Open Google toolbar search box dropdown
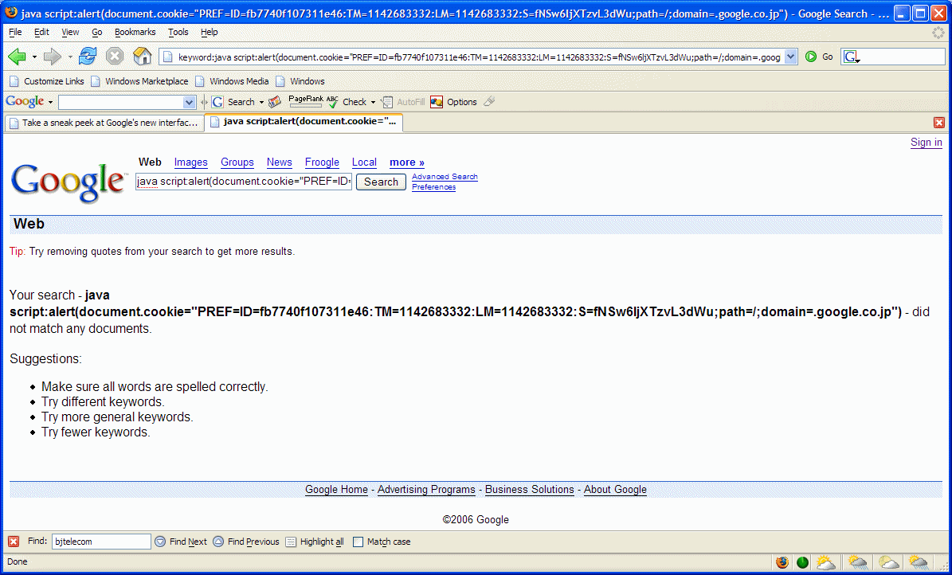The height and width of the screenshot is (575, 952). 189,102
